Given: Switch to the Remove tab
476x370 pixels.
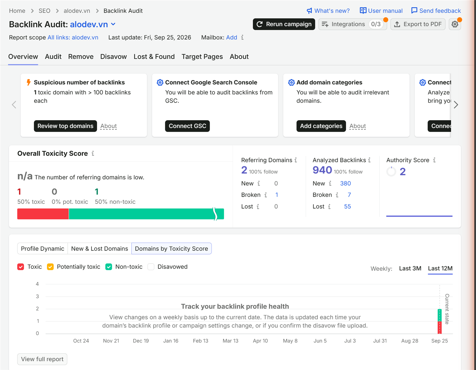Looking at the screenshot, I should (x=81, y=57).
